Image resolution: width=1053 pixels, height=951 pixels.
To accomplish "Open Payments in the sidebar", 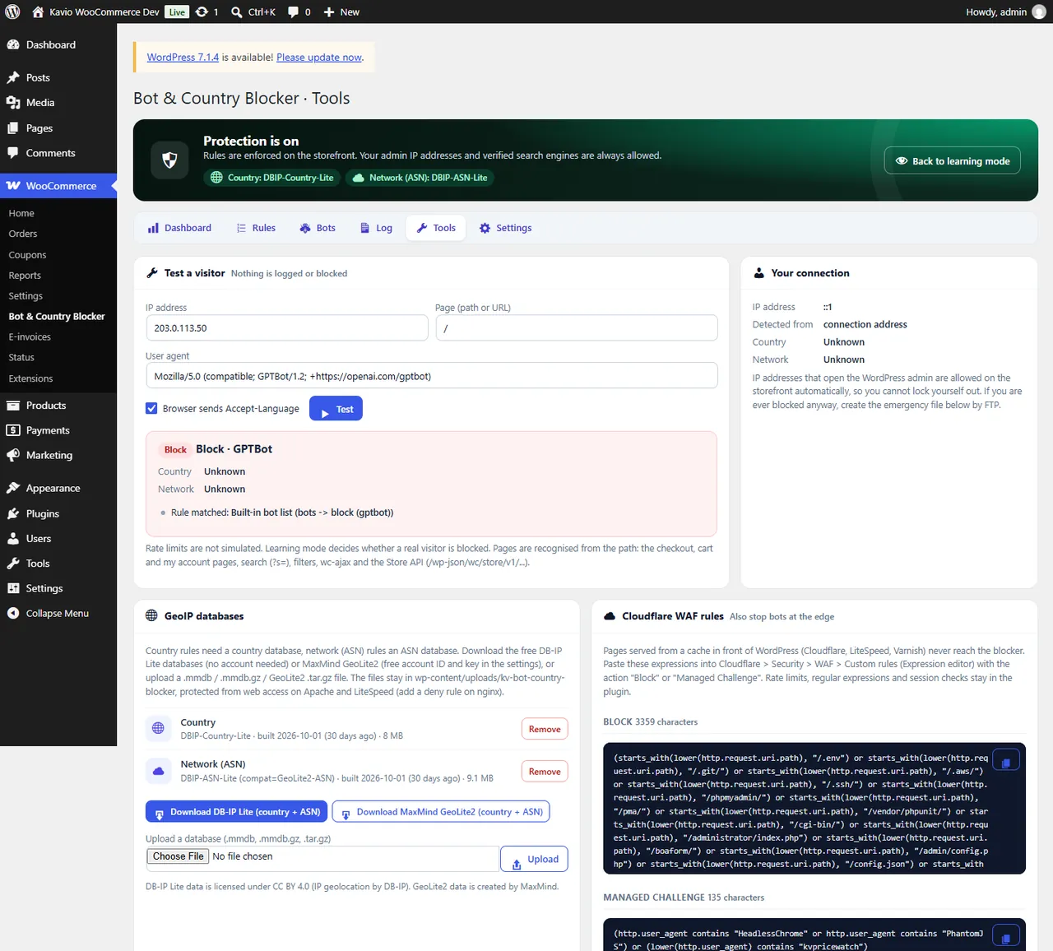I will click(48, 430).
